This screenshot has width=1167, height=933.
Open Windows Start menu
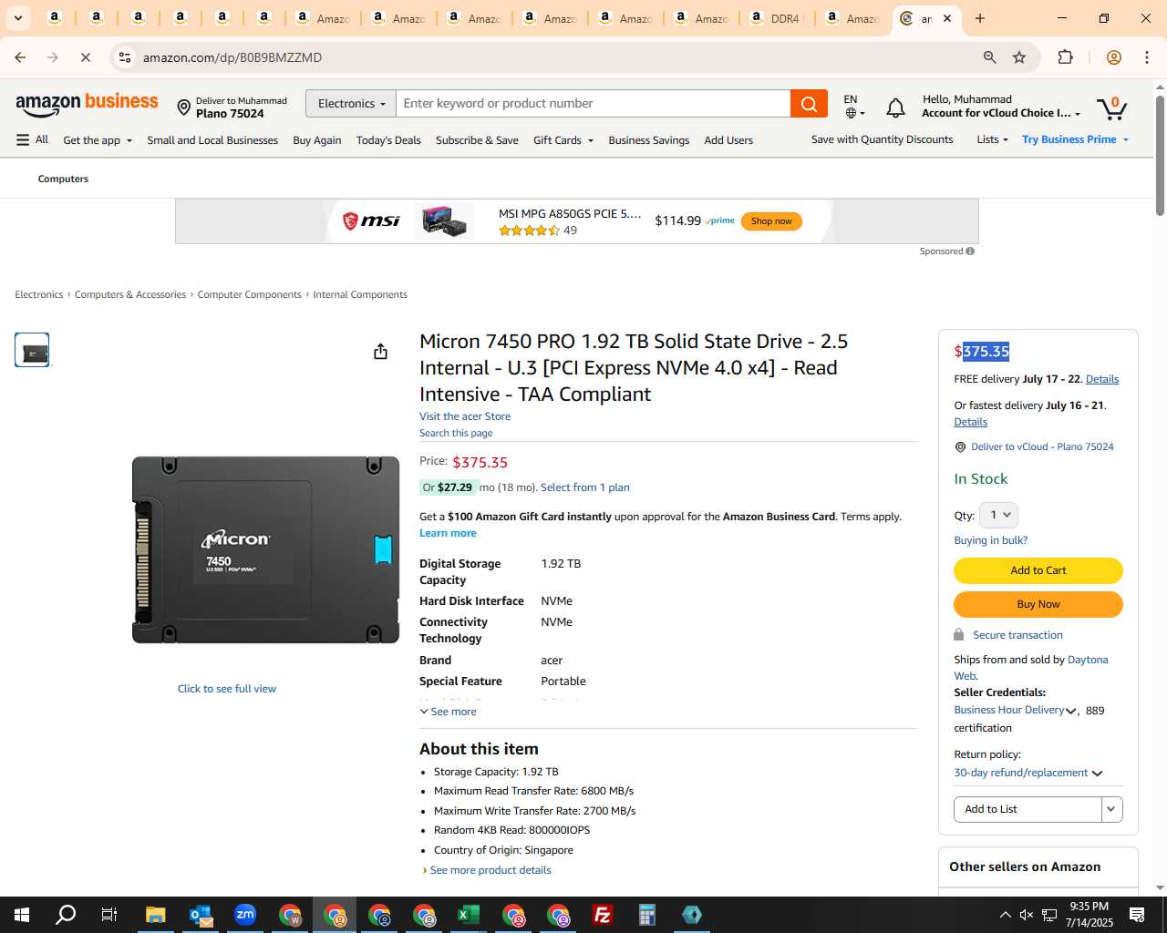(x=22, y=915)
